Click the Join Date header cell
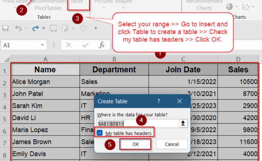 pyautogui.click(x=183, y=70)
